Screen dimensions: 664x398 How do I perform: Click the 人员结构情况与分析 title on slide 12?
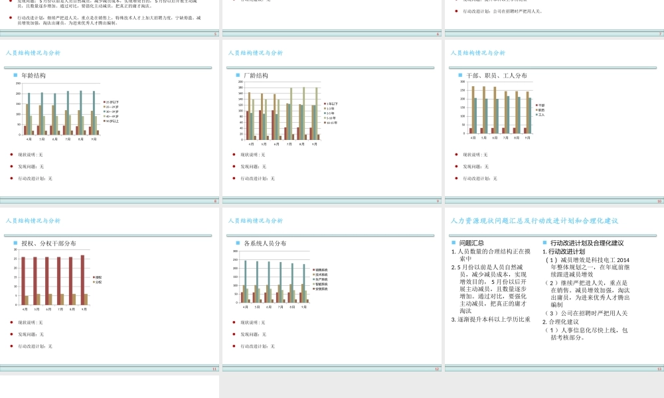tap(256, 220)
